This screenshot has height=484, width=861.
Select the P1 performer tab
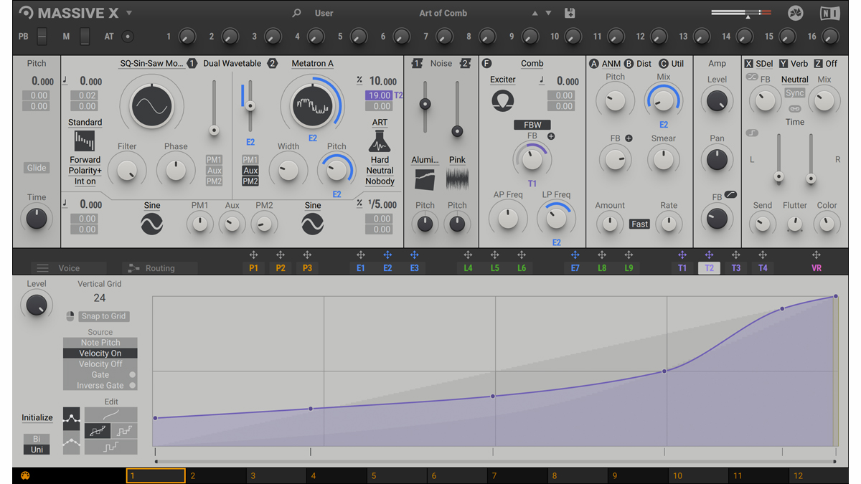(x=253, y=268)
